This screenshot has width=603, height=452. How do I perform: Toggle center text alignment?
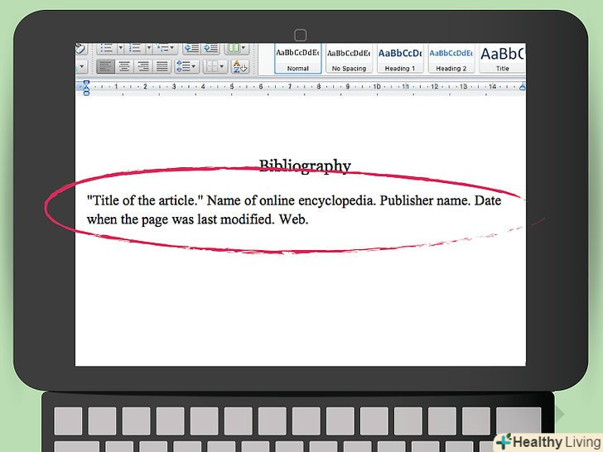click(x=124, y=66)
